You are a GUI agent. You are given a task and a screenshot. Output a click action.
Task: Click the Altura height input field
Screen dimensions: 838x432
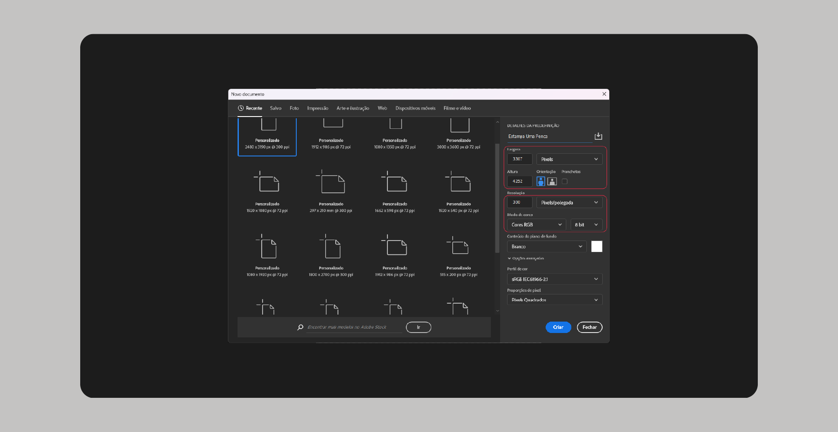pos(519,181)
